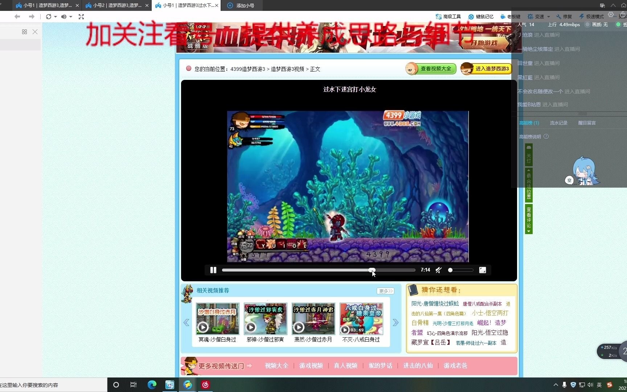This screenshot has width=627, height=392.
Task: Go back using the back arrow
Action: 17,17
